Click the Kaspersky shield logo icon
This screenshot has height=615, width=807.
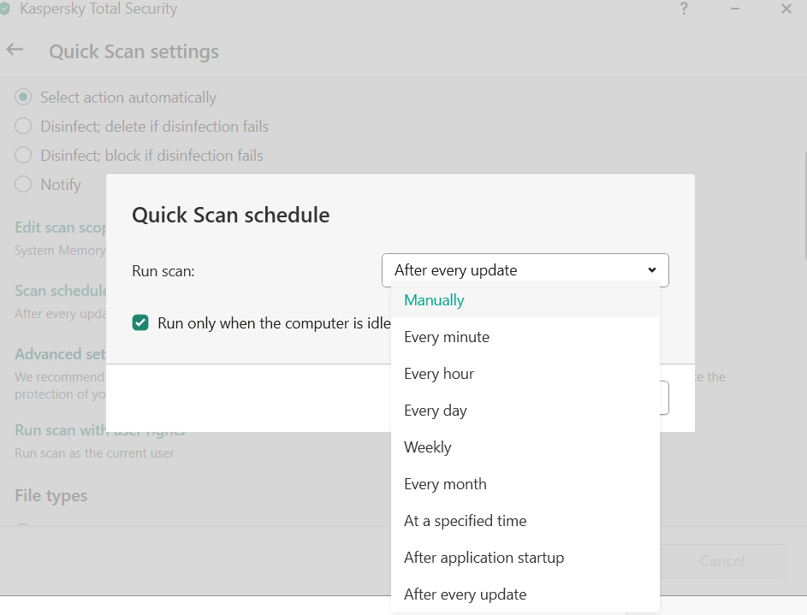point(4,9)
